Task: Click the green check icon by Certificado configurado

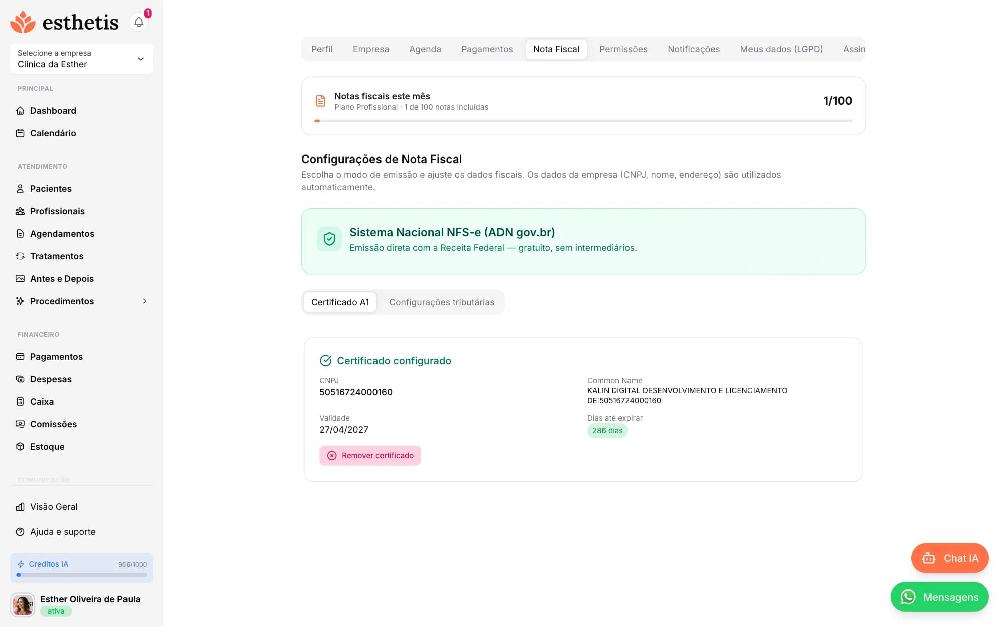Action: 326,361
